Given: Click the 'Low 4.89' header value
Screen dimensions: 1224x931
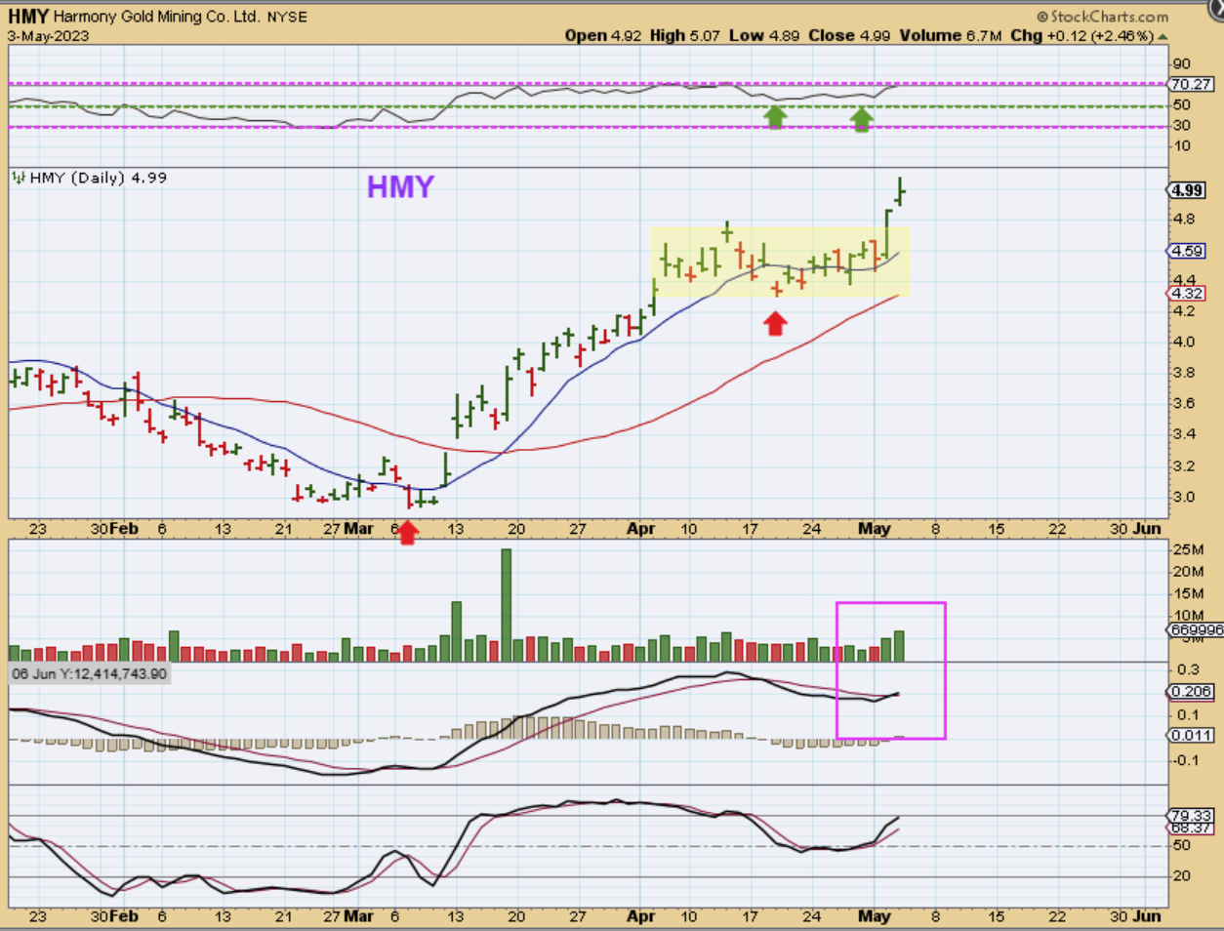Looking at the screenshot, I should (764, 35).
